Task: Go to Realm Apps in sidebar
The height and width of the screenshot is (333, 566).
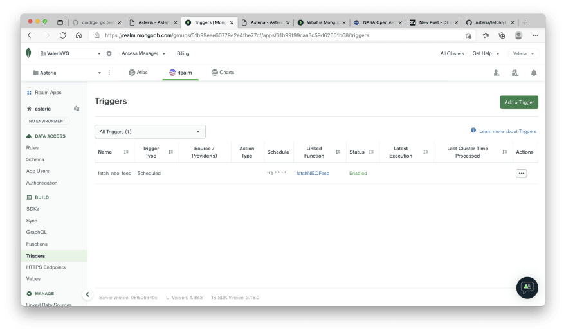Action: 48,93
